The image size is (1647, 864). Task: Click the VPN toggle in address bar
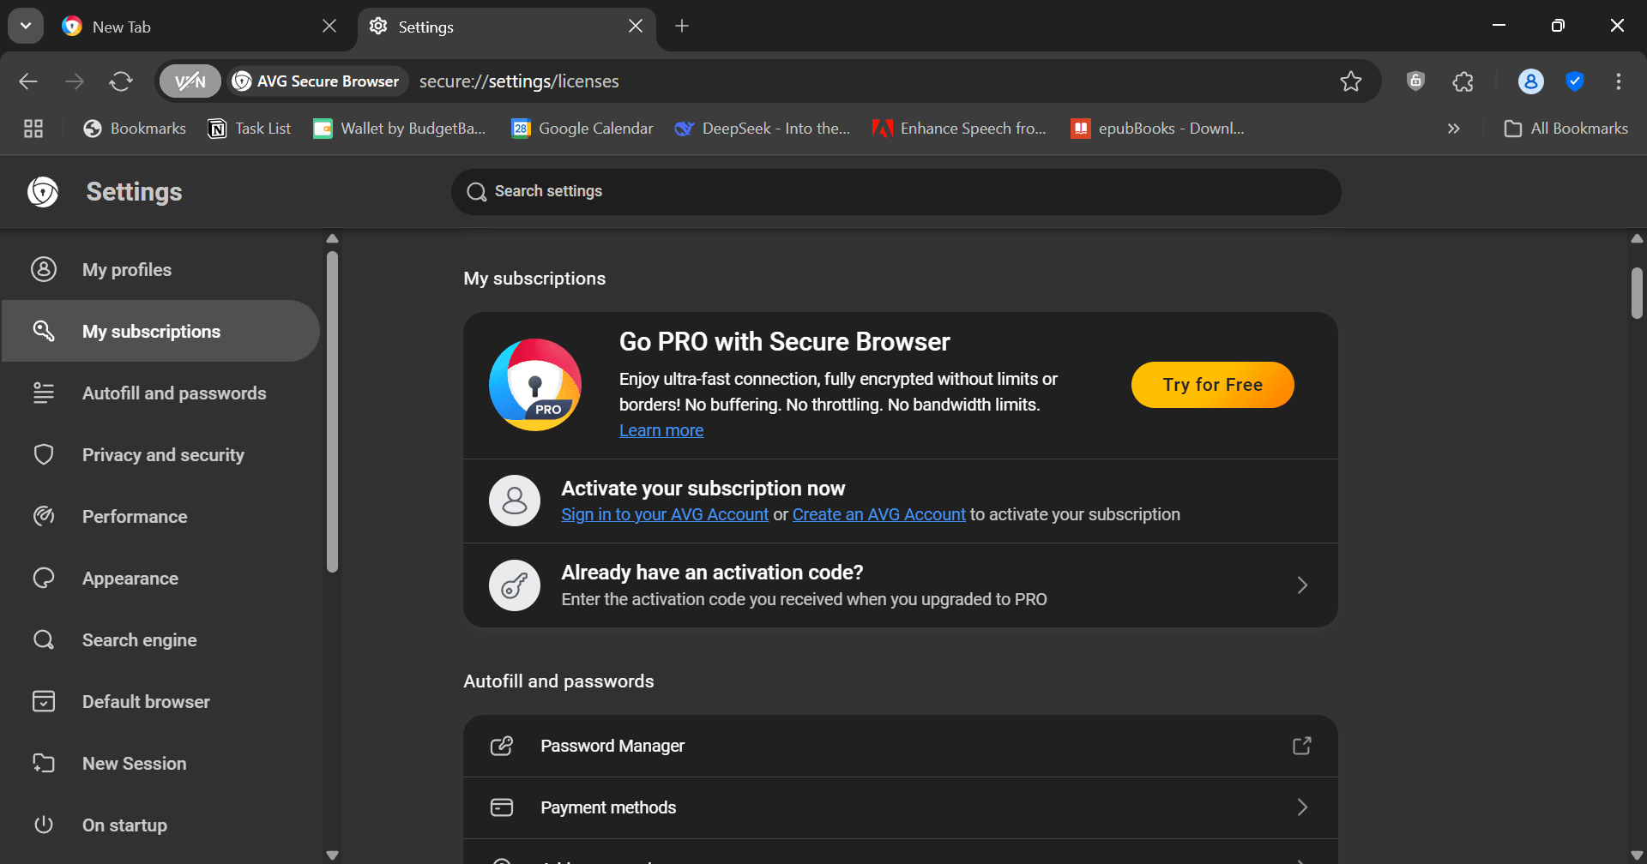click(x=190, y=81)
